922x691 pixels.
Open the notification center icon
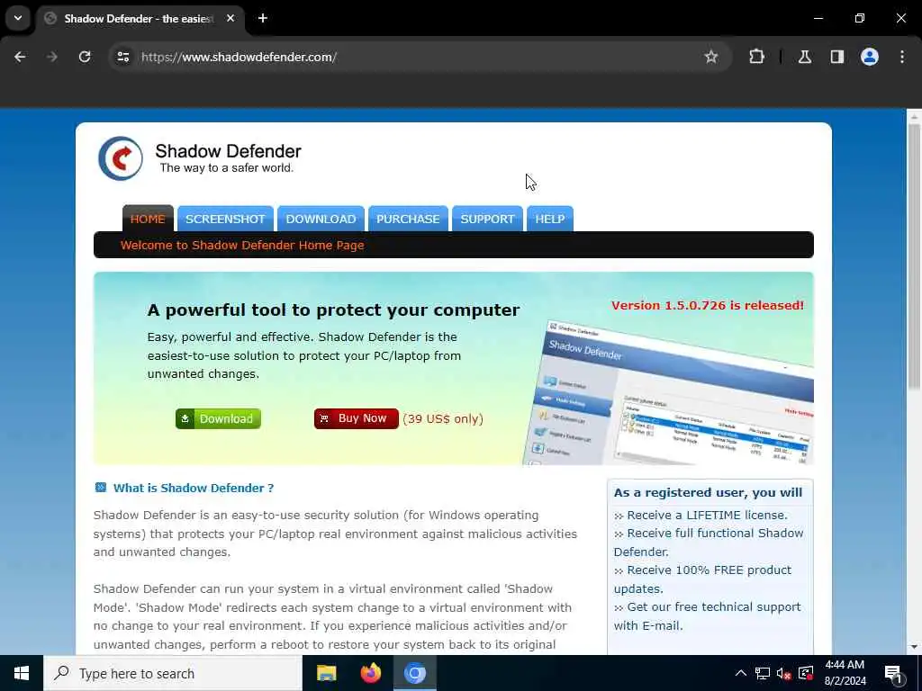[893, 674]
